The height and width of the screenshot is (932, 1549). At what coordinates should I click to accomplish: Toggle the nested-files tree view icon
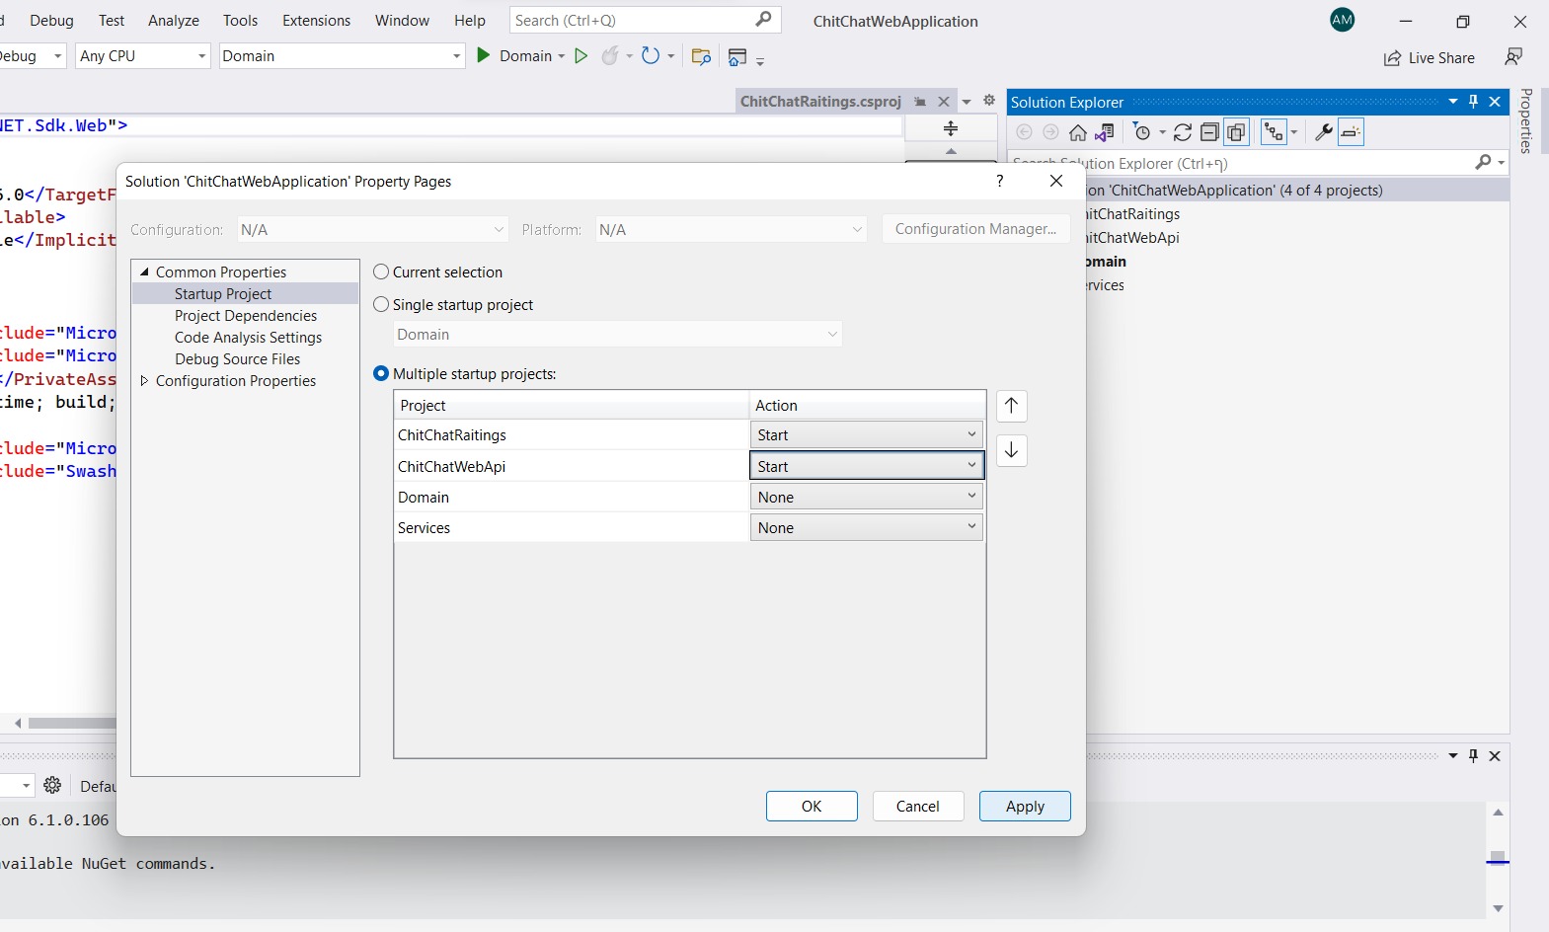[1274, 132]
